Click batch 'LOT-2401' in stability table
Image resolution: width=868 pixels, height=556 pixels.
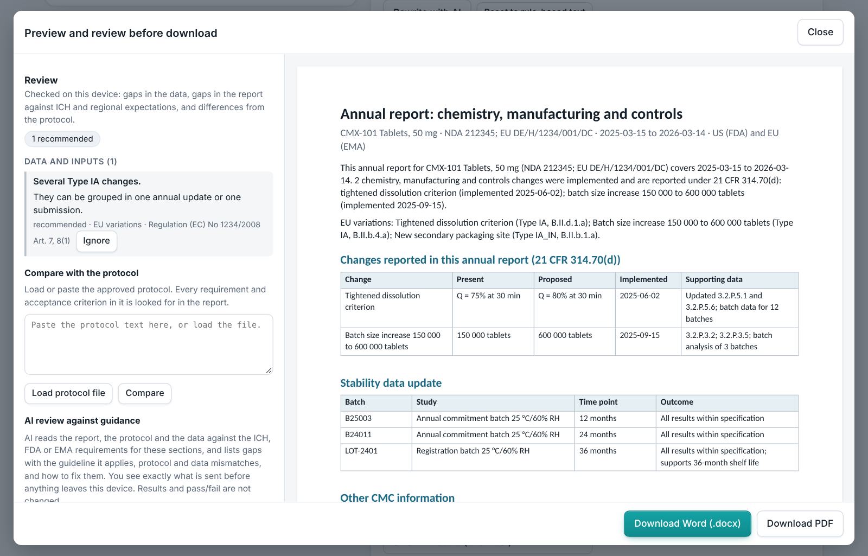tap(376, 457)
